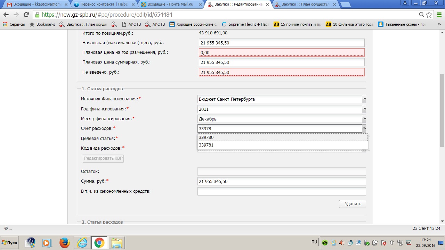Open the second АИС ГЗ bookmark with gavel icon
Viewport: 445px width, 250px height.
coord(155,24)
